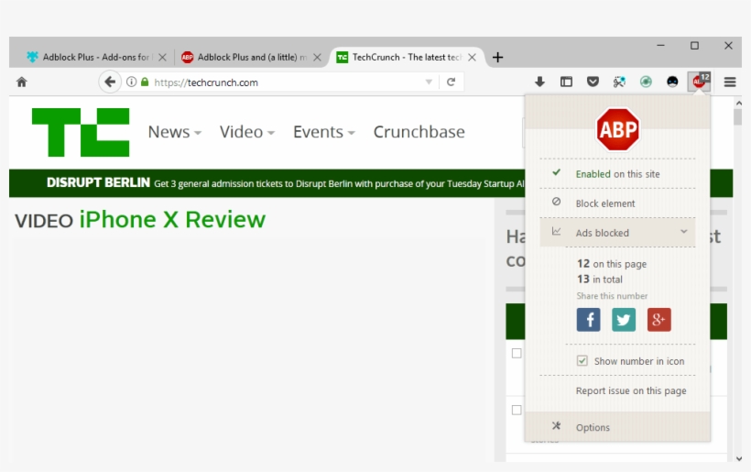Expand the News navigation dropdown

click(174, 132)
